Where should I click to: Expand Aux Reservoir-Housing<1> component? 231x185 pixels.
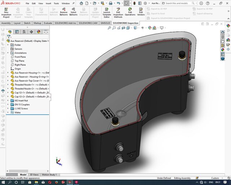(8, 73)
